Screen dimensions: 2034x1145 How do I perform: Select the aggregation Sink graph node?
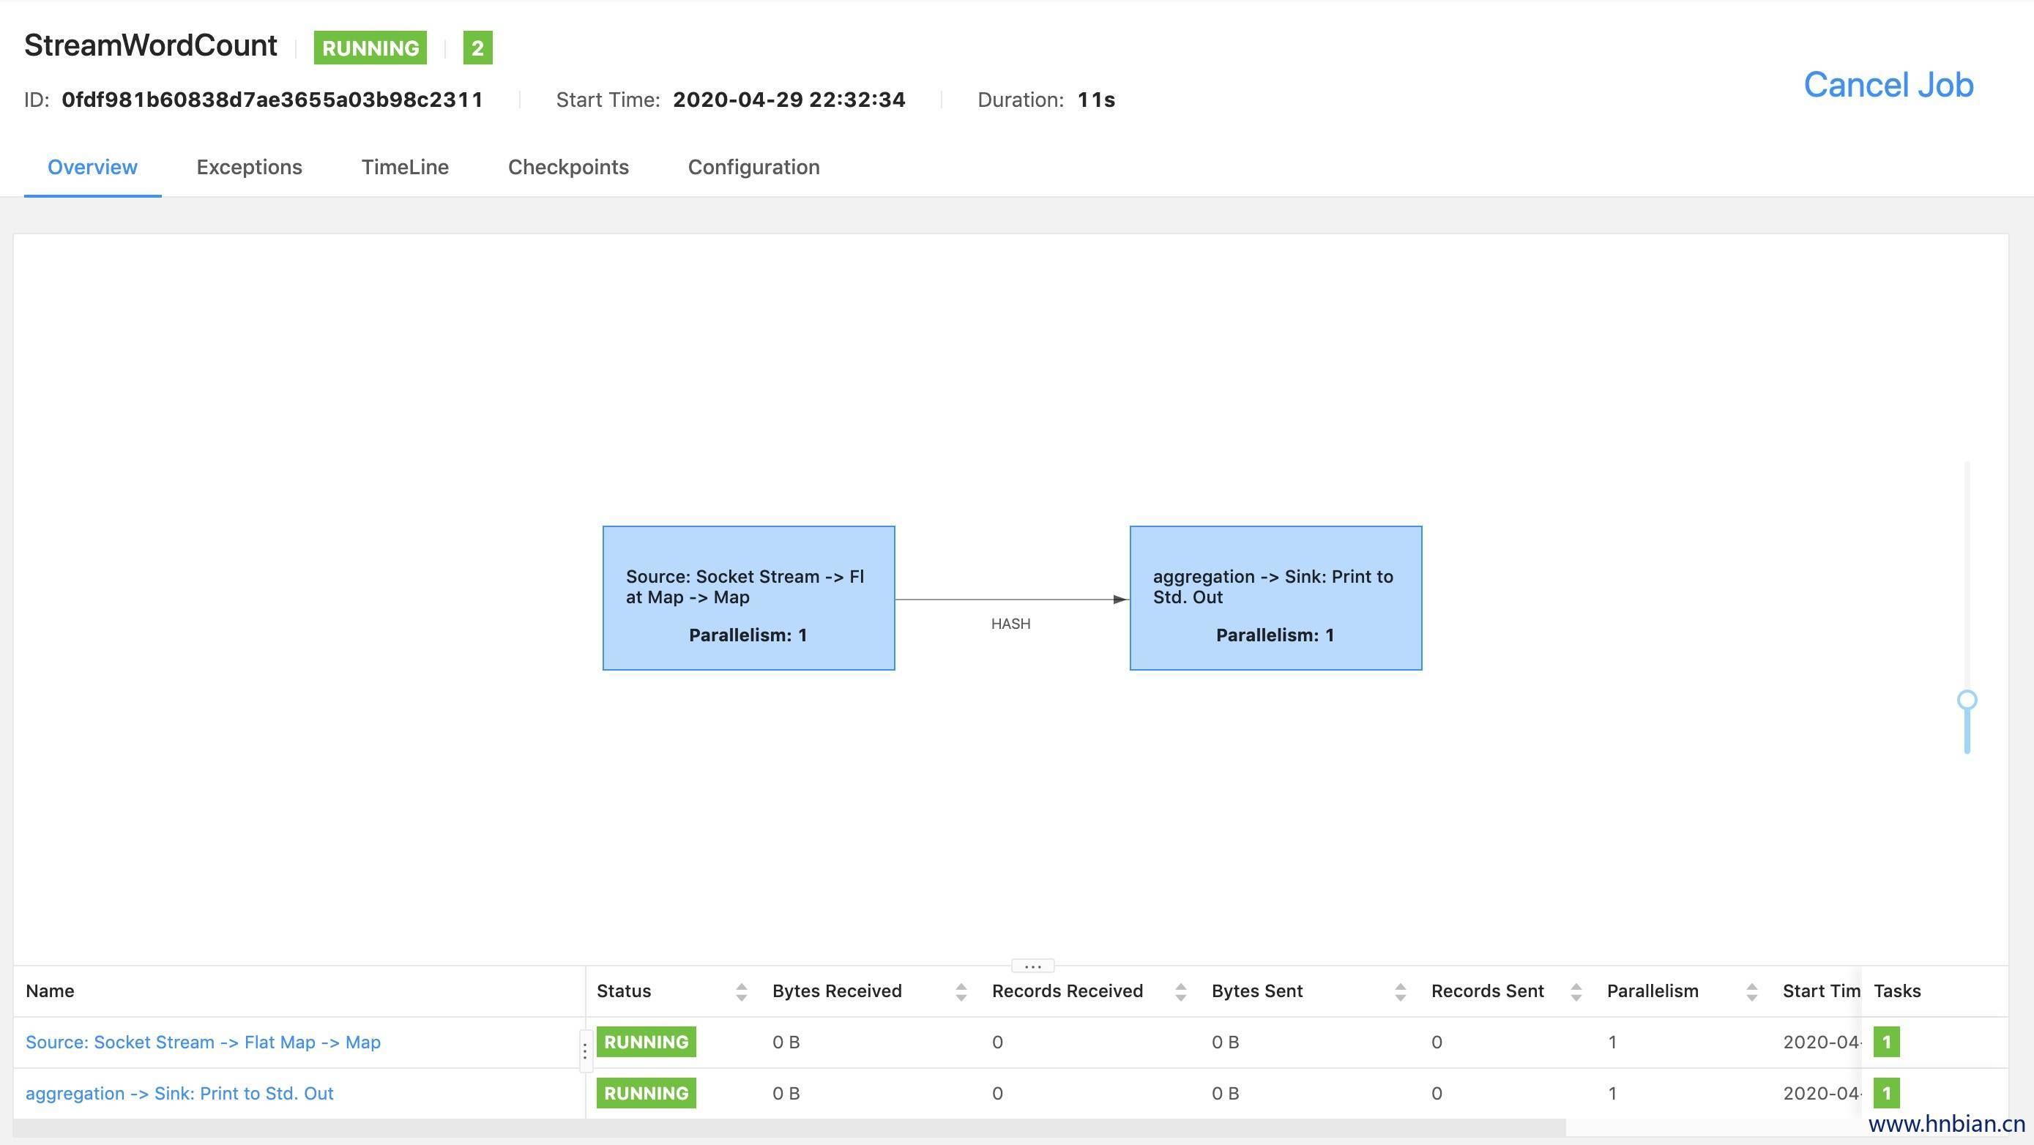[x=1275, y=598]
